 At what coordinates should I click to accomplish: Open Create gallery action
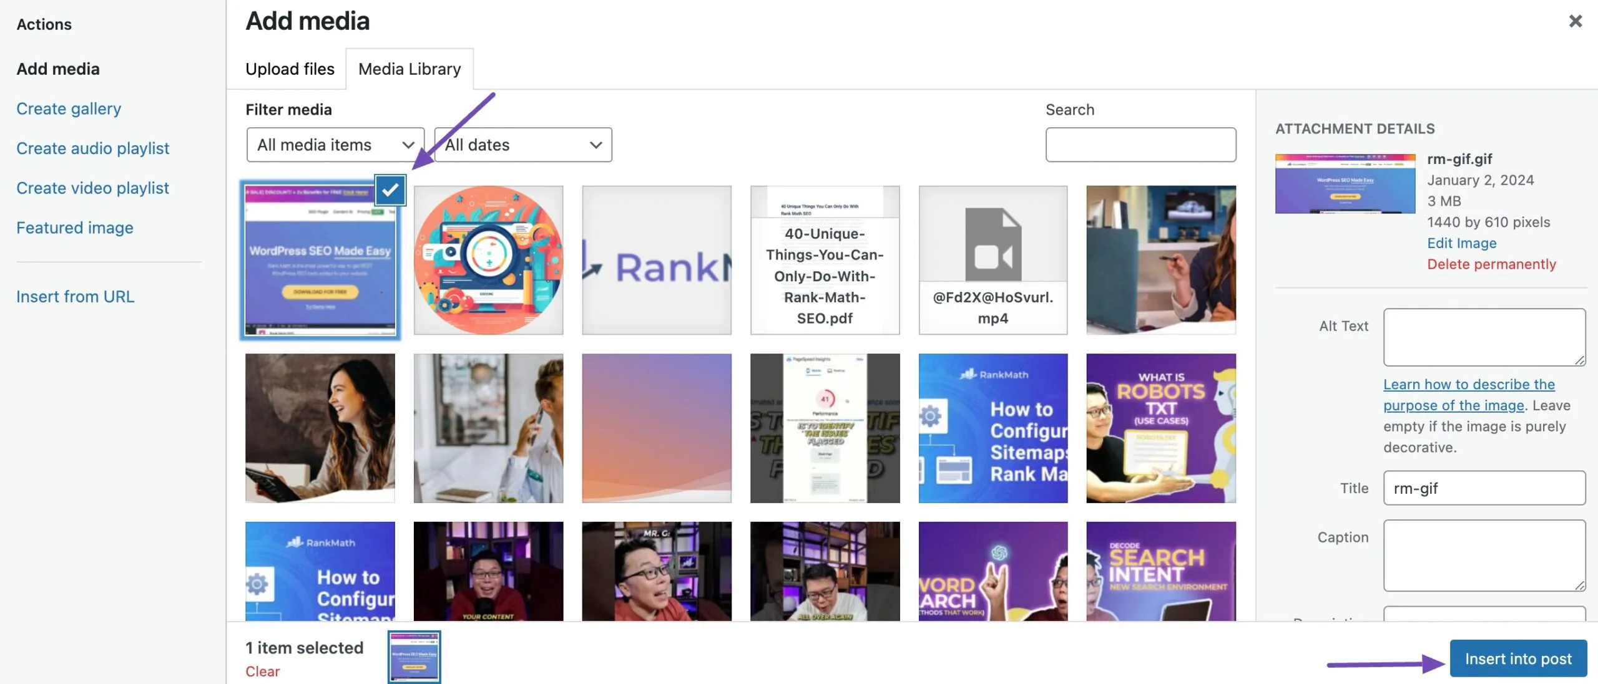tap(69, 108)
